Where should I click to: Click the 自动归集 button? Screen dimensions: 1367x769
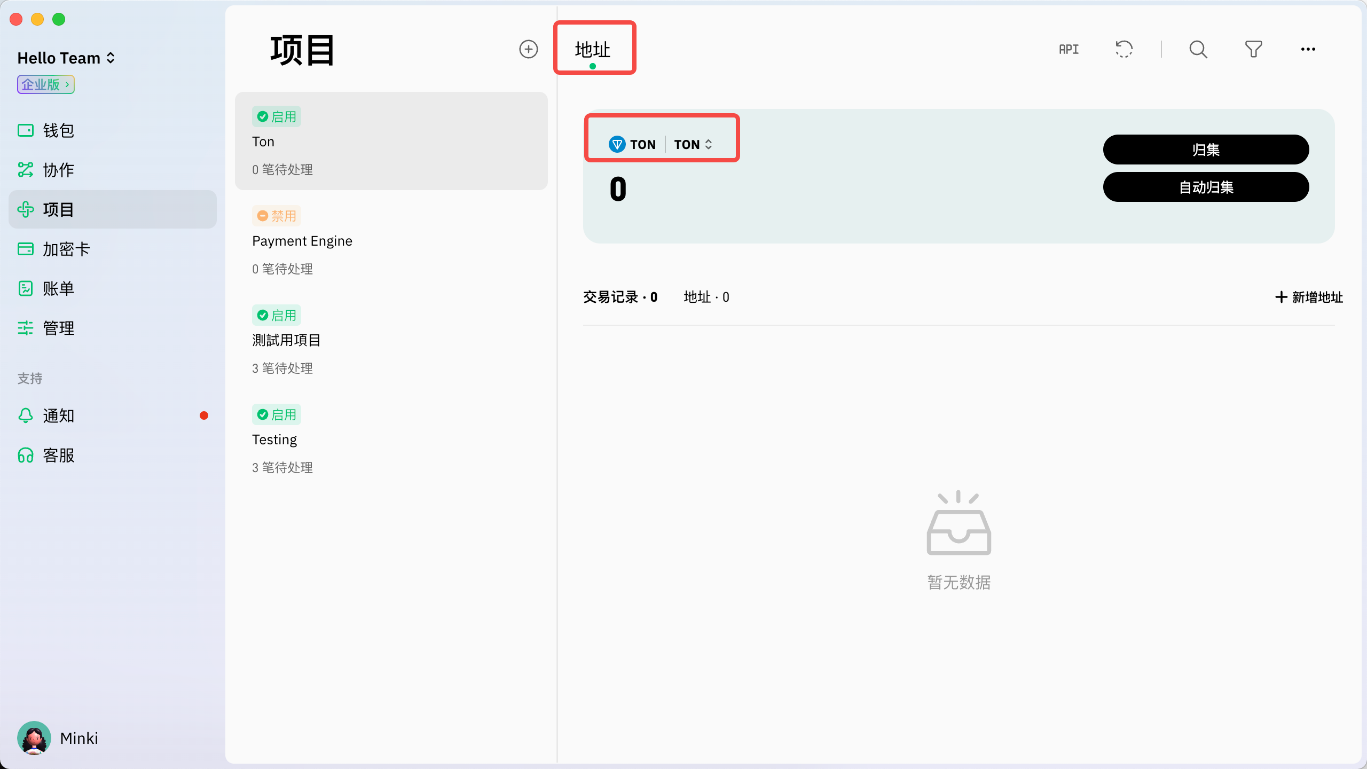[1206, 187]
